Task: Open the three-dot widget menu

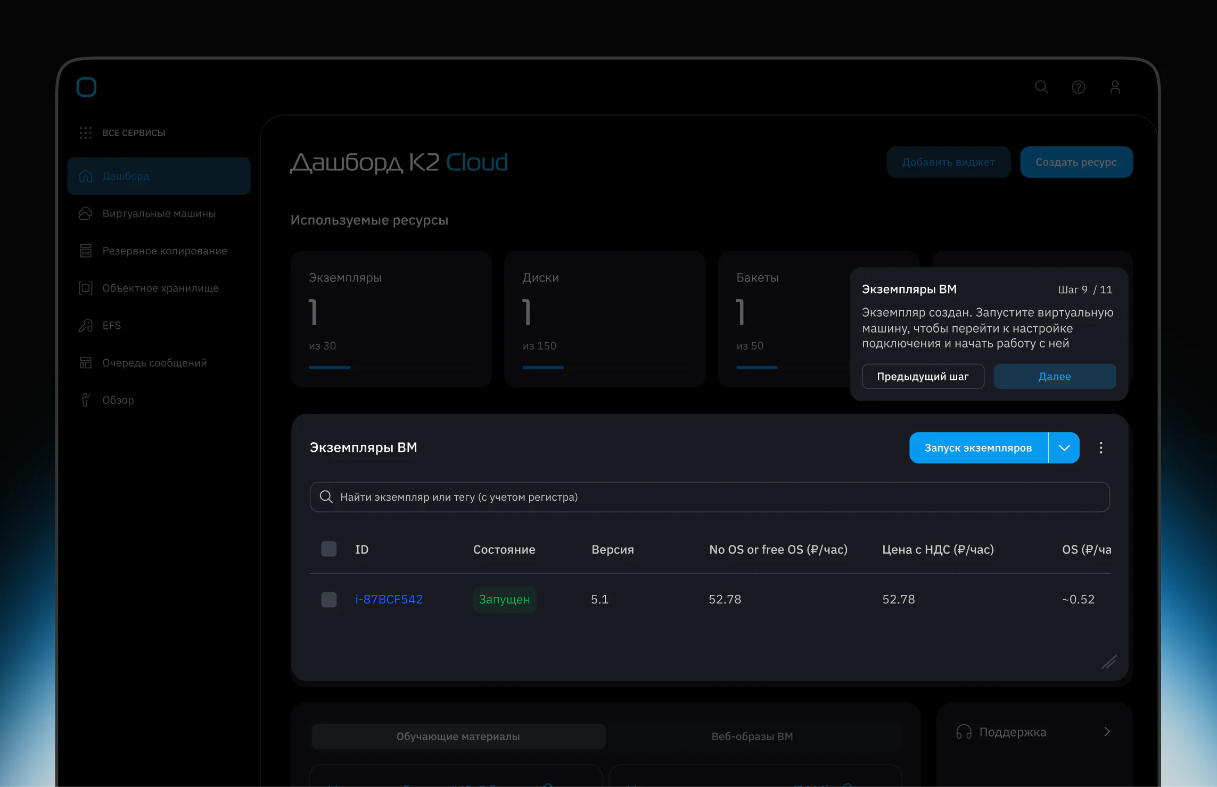Action: tap(1100, 448)
